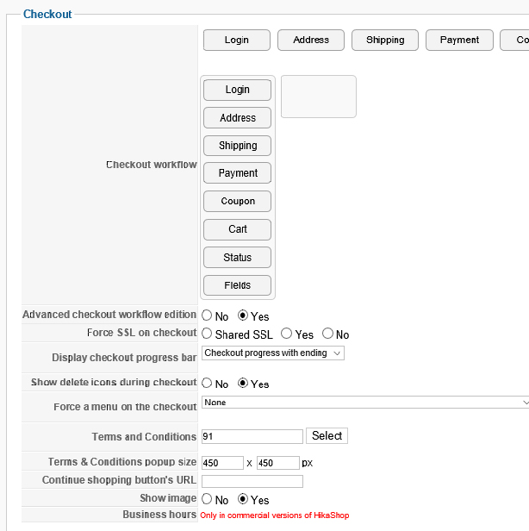Select Payment step in top workflow row
529x531 pixels.
pyautogui.click(x=459, y=40)
